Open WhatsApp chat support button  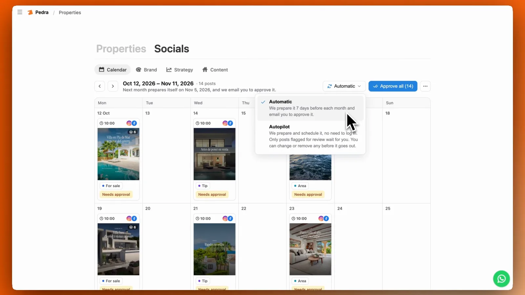(x=501, y=279)
